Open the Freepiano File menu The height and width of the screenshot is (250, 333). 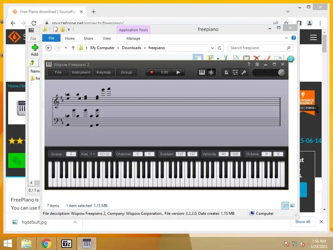tap(58, 72)
